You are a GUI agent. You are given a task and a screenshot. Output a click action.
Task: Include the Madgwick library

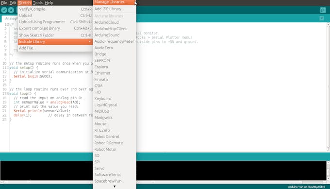115,118
